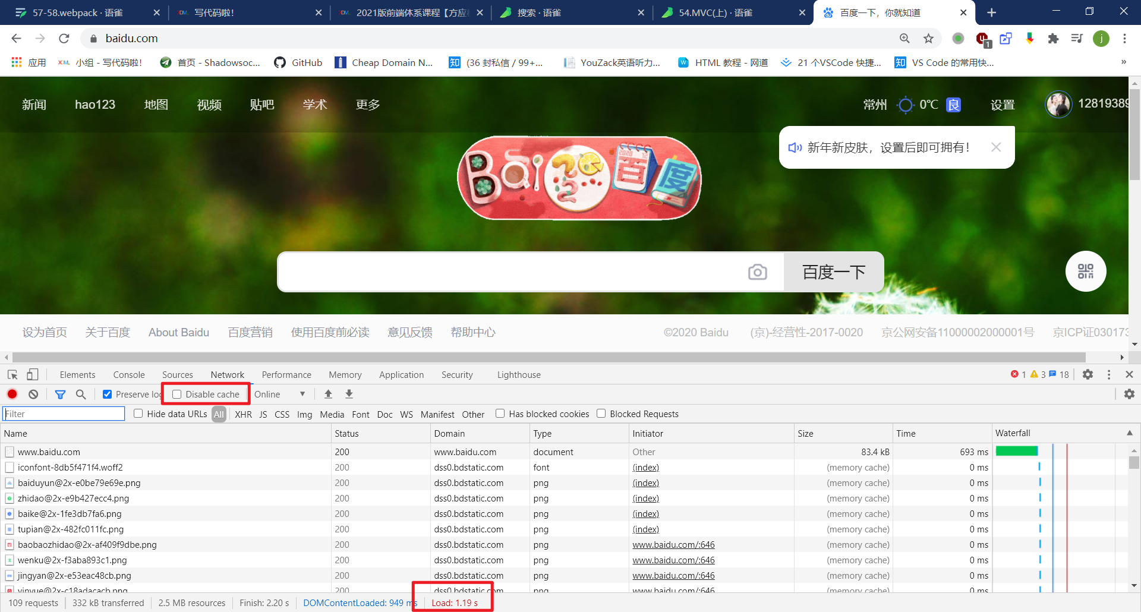
Task: Click the export HAR download icon
Action: point(349,394)
